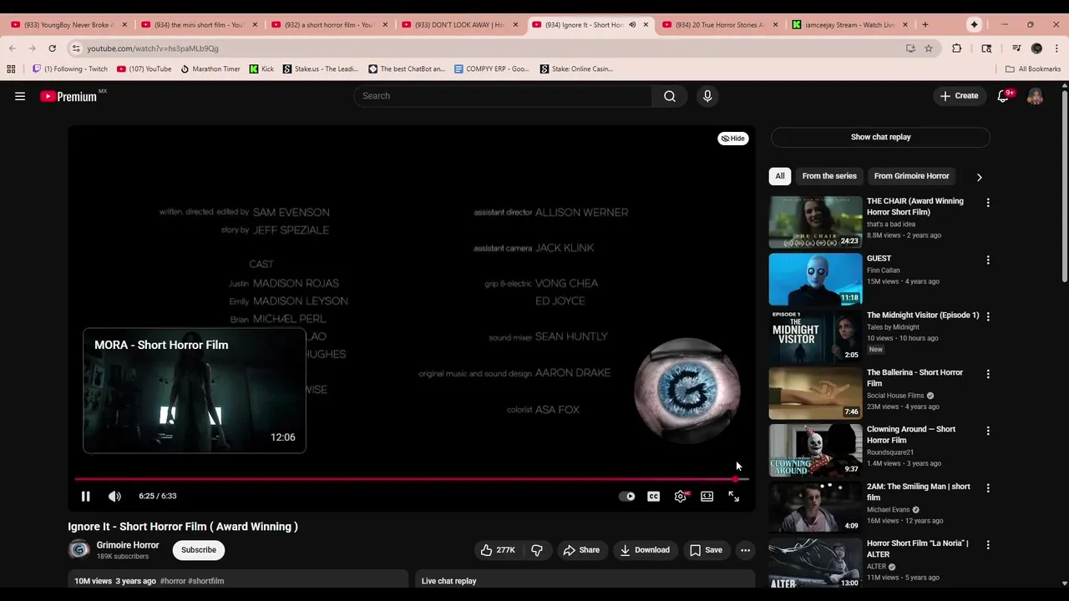This screenshot has height=601, width=1069.
Task: Enter full screen mode
Action: pos(733,496)
